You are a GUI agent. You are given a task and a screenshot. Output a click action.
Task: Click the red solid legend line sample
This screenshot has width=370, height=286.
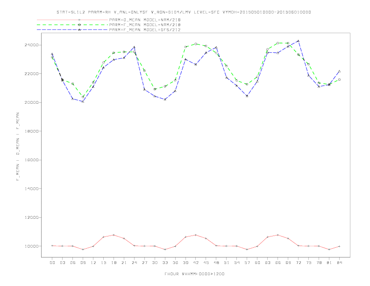click(72, 20)
